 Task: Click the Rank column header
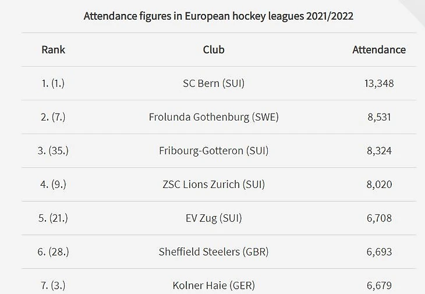[53, 49]
